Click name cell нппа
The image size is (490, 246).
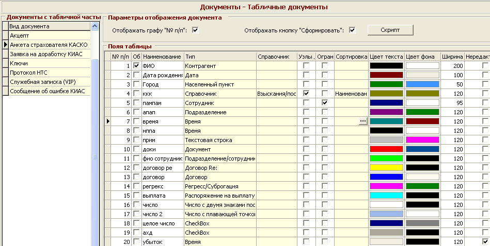[163, 131]
